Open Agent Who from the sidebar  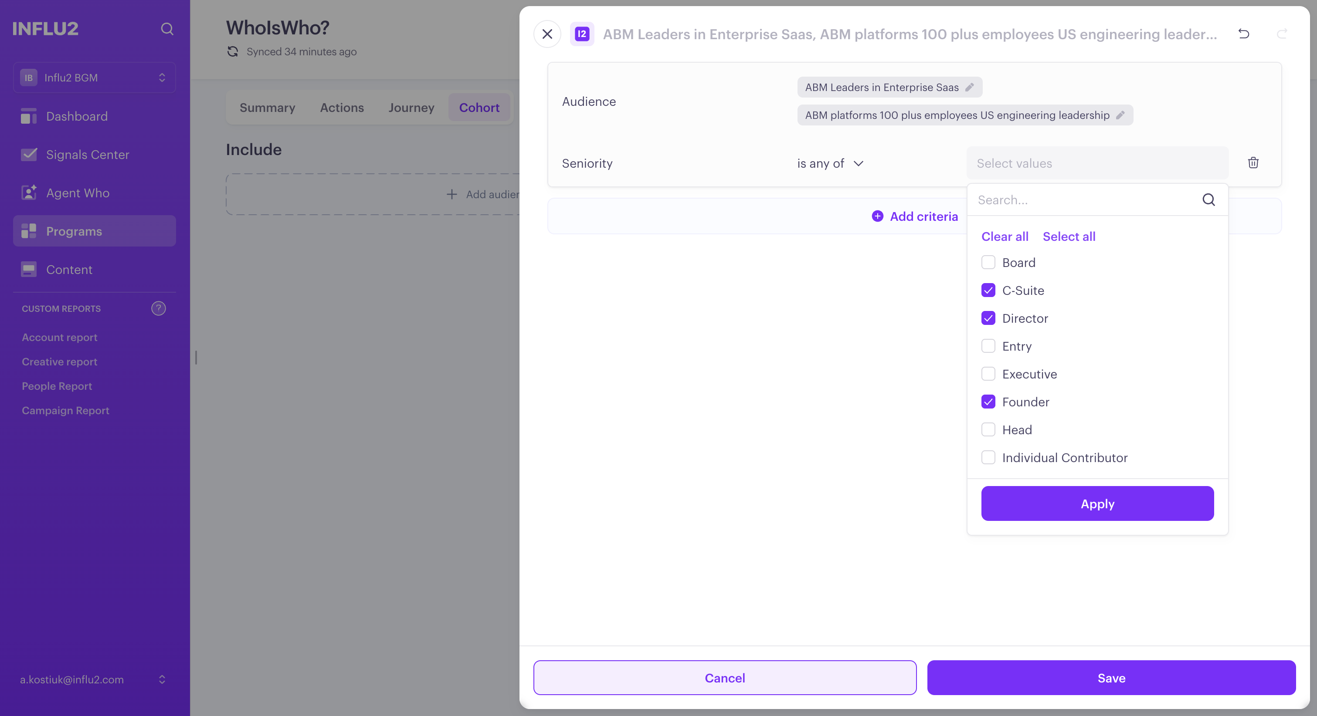[95, 193]
